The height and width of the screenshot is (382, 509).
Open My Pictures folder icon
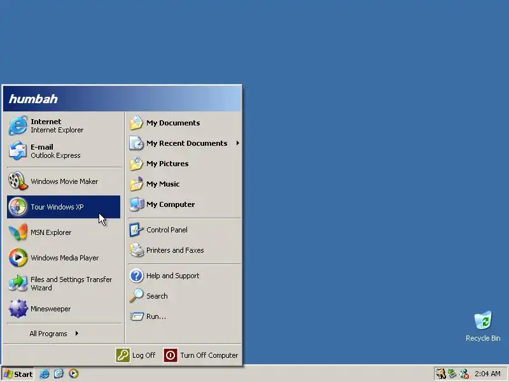[x=136, y=164]
